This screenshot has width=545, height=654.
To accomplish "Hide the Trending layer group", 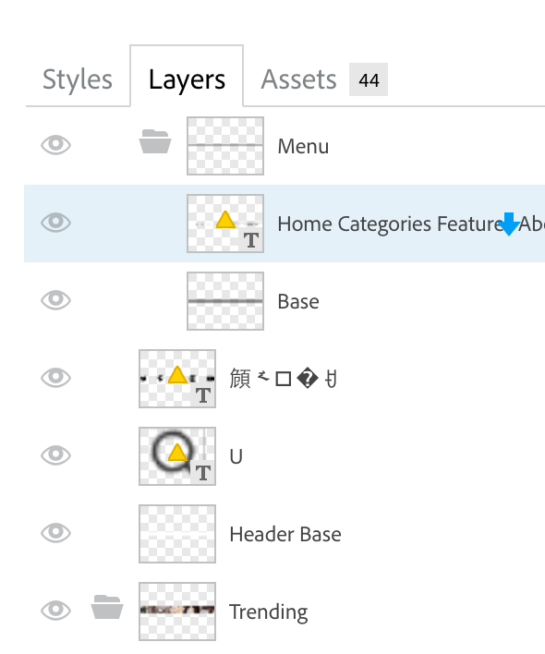I will pos(55,611).
